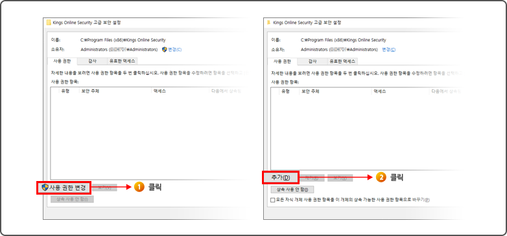Click Administrators owner text in right dialog
The width and height of the screenshot is (507, 236).
[x=339, y=50]
